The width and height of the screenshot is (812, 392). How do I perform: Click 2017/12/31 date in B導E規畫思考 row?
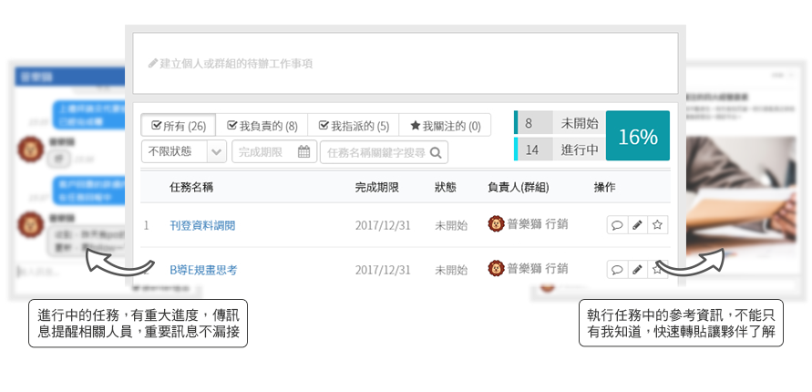coord(383,271)
